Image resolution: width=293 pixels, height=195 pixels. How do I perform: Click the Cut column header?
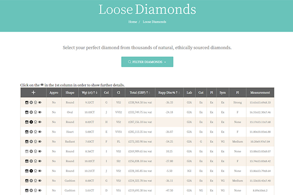click(201, 93)
